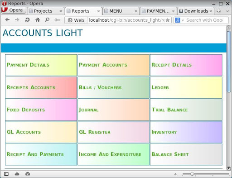Reload the current page
Screen dimensions: 232x178
coord(27,20)
